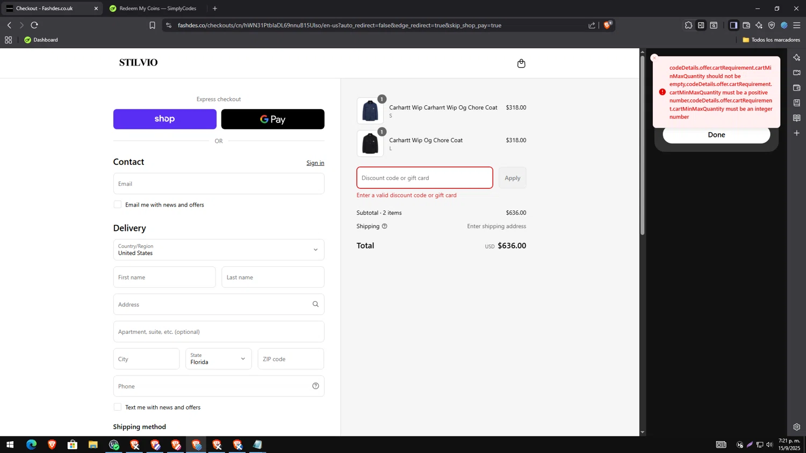This screenshot has width=806, height=453.
Task: Open a new browser tab
Action: [x=215, y=8]
